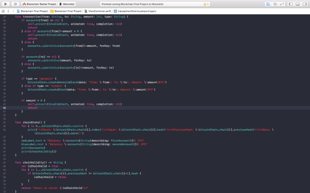The image size is (310, 193).
Task: Switch to the Standard editor view
Action: 268,4
